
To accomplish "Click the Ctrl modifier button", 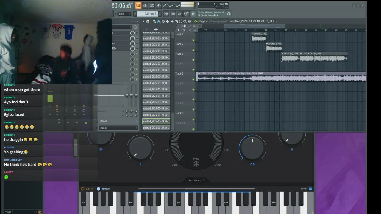I will (173, 14).
